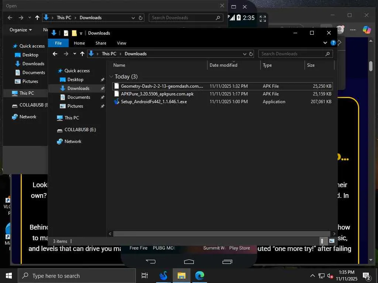Image resolution: width=378 pixels, height=283 pixels.
Task: Click Search Downloads field in Open dialog
Action: click(x=186, y=18)
